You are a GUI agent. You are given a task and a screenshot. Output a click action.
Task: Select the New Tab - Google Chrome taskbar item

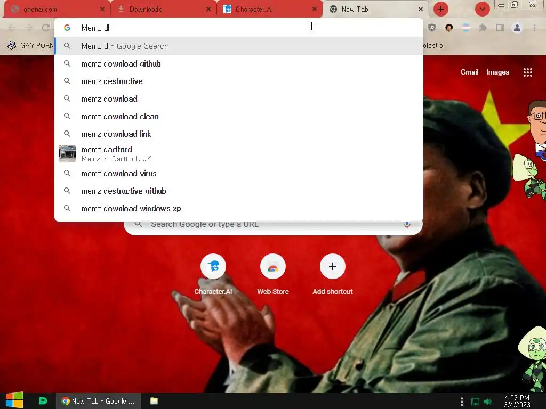[98, 401]
